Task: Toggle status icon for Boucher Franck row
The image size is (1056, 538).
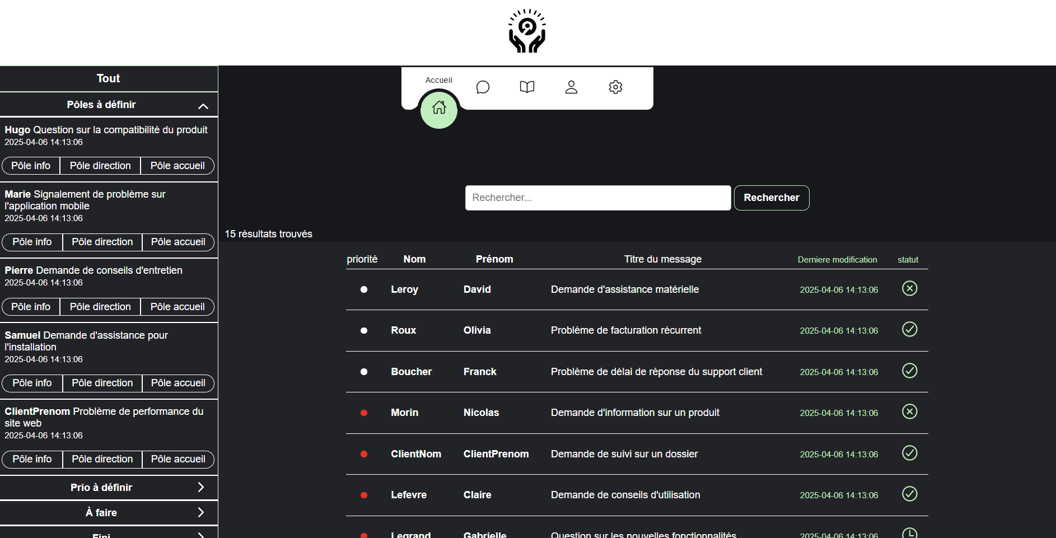Action: tap(909, 371)
